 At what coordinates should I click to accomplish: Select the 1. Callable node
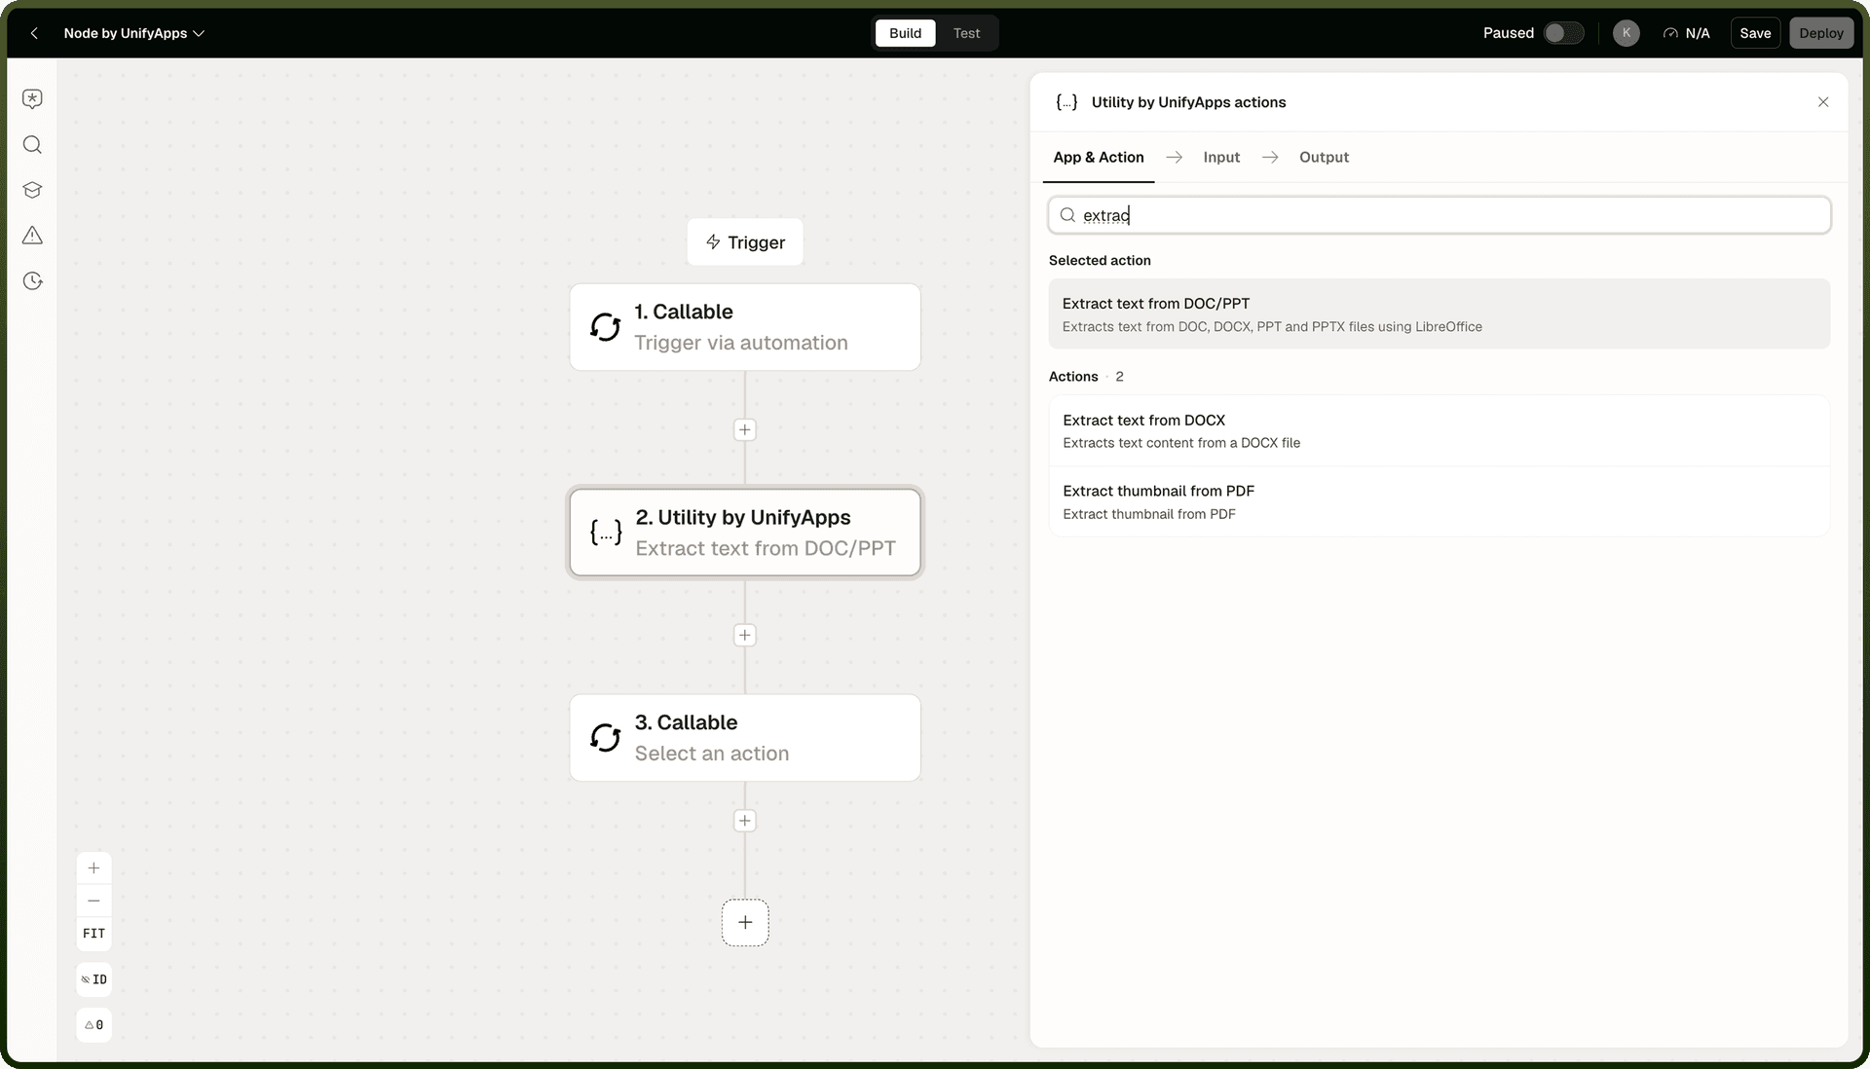[x=745, y=327]
